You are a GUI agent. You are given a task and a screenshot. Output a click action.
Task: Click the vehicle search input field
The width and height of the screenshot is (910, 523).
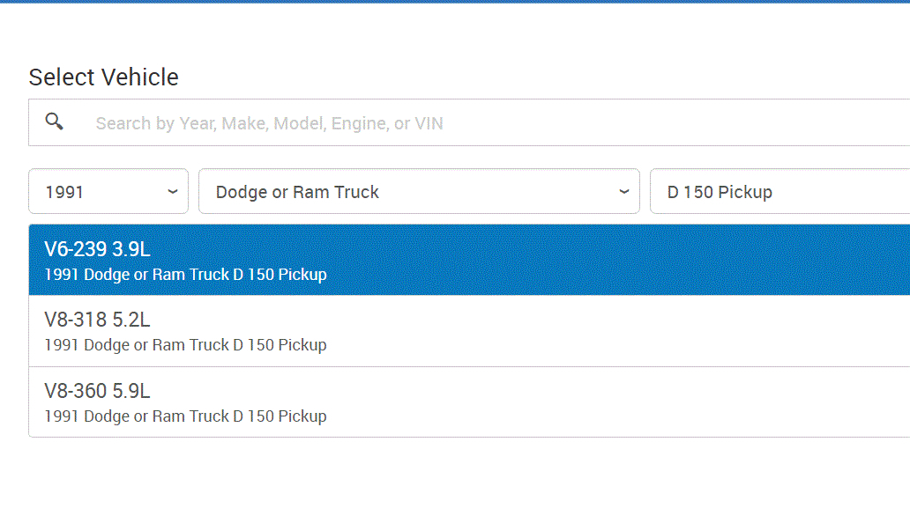pos(494,123)
